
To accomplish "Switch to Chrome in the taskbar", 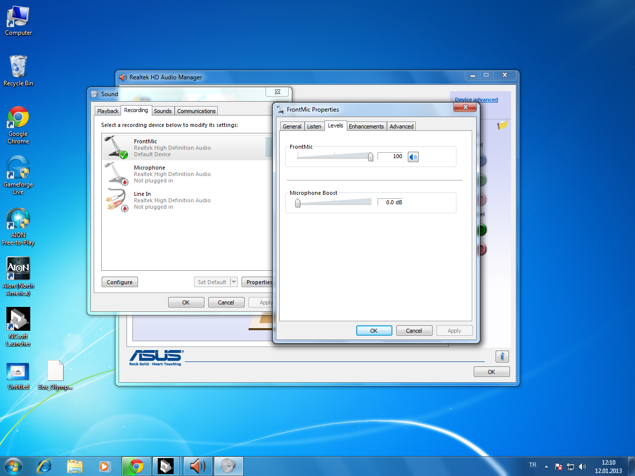I will [x=136, y=466].
